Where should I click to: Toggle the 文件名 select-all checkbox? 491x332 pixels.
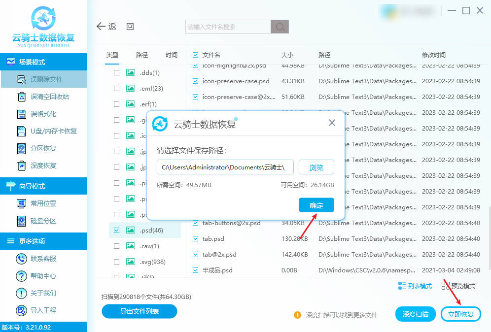click(x=195, y=55)
